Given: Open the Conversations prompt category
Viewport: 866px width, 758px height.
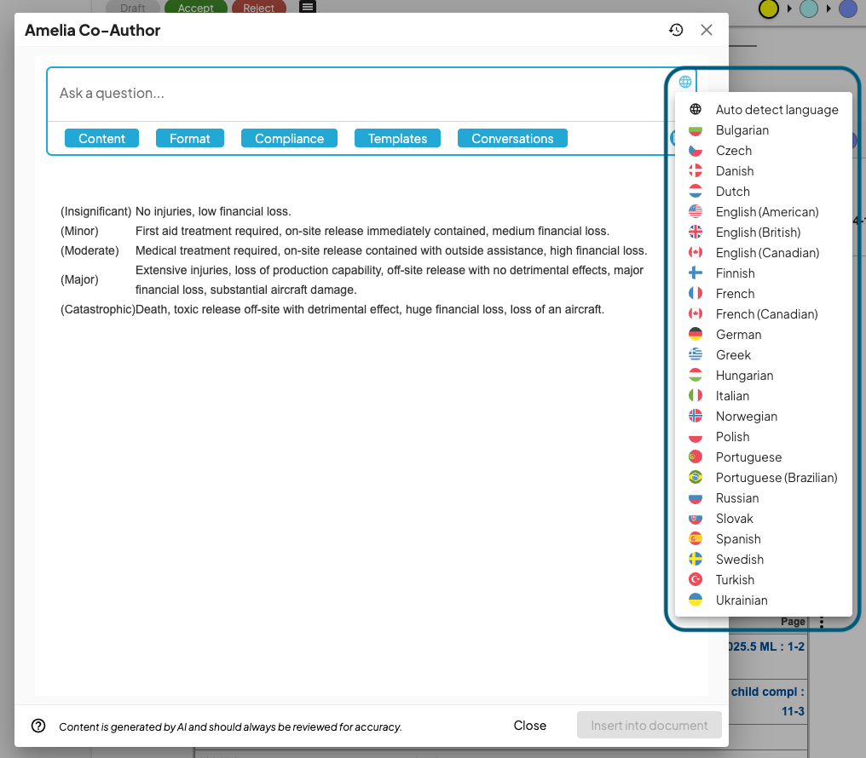Looking at the screenshot, I should coord(512,139).
